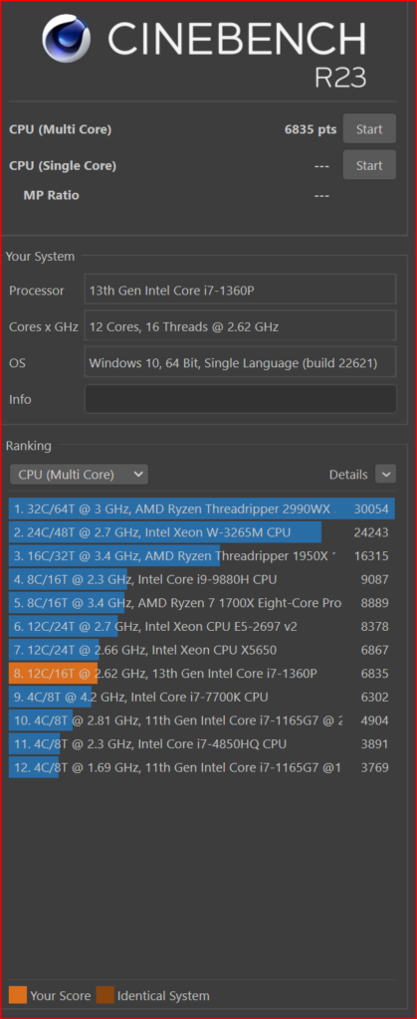This screenshot has height=1019, width=417.
Task: Expand the Details chevron button
Action: pyautogui.click(x=385, y=475)
